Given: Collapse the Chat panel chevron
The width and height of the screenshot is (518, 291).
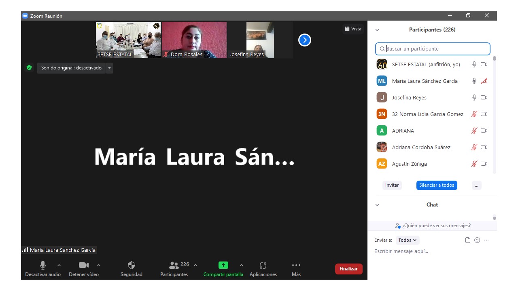Looking at the screenshot, I should click(x=377, y=205).
